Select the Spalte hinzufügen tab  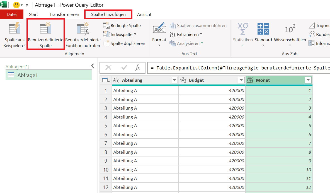[x=108, y=14]
